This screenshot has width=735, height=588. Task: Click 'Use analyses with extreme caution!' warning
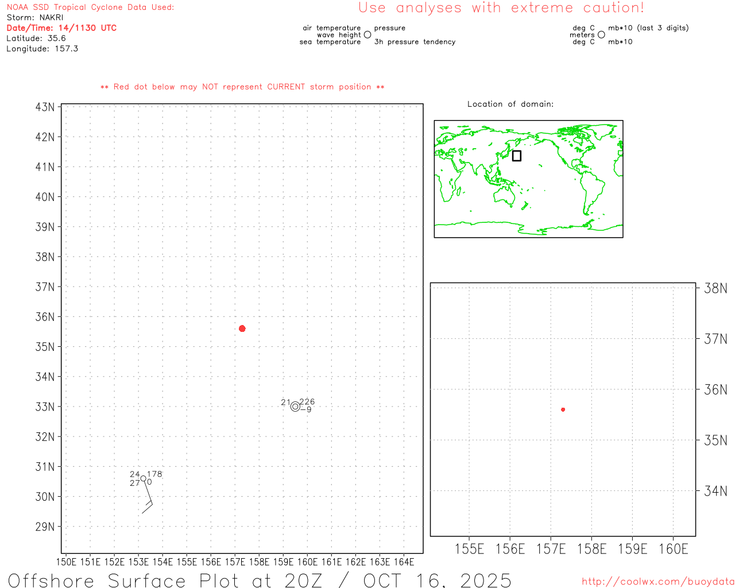coord(501,7)
